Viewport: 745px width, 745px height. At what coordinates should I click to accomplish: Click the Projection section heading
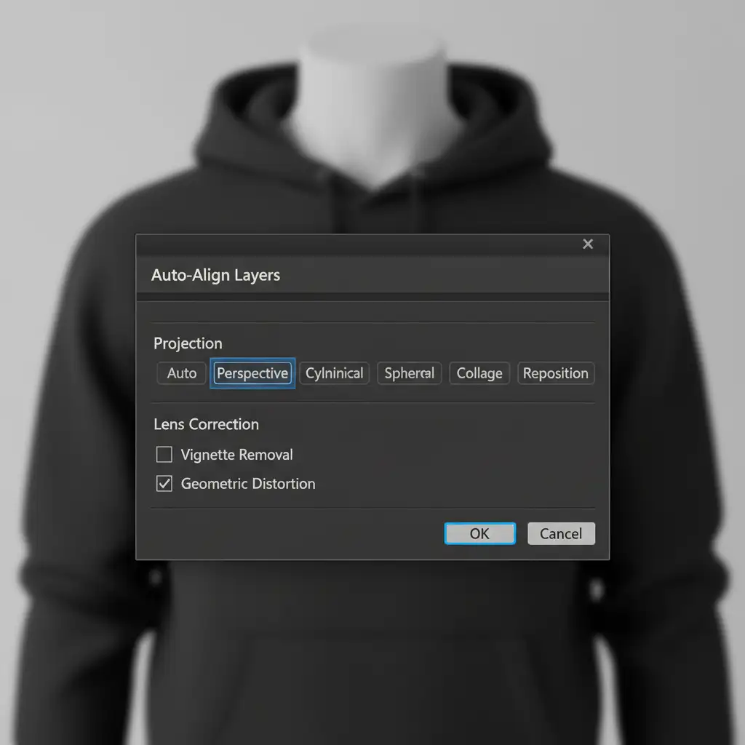click(188, 343)
